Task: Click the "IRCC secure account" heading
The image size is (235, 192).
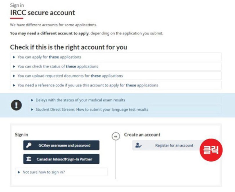Action: [42, 13]
